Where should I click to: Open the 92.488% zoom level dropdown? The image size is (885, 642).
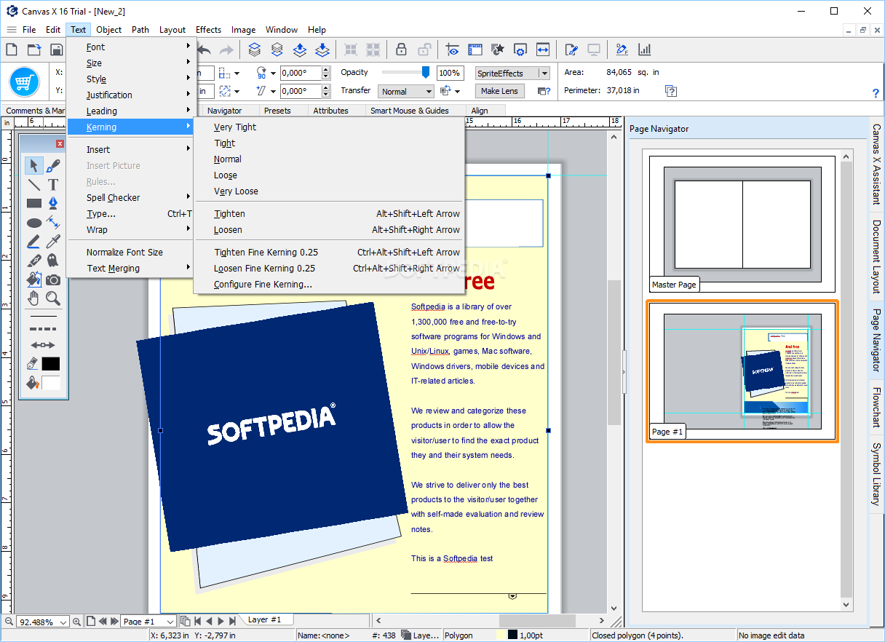tap(44, 622)
